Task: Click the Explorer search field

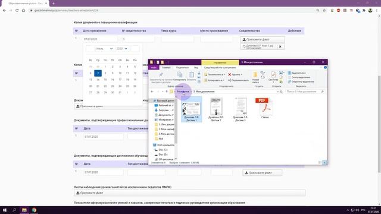Action: pos(305,92)
